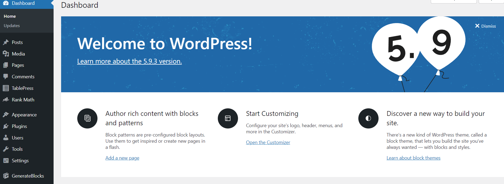Click the Posts pushpin icon
Image resolution: width=504 pixels, height=184 pixels.
6,42
